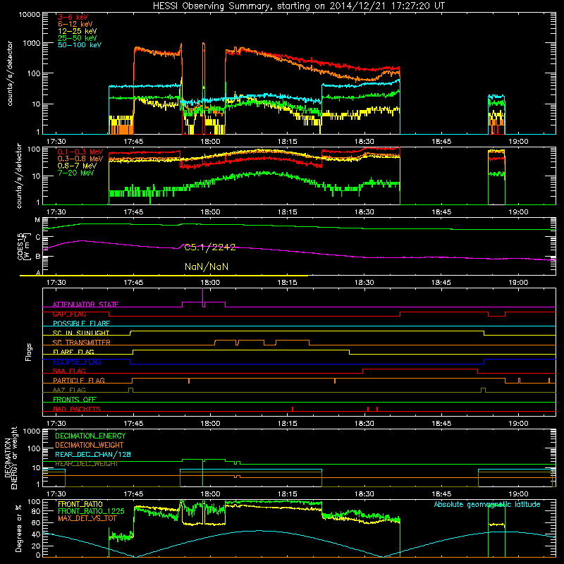
Task: Select the FLARE_FLAG label
Action: pyautogui.click(x=73, y=352)
